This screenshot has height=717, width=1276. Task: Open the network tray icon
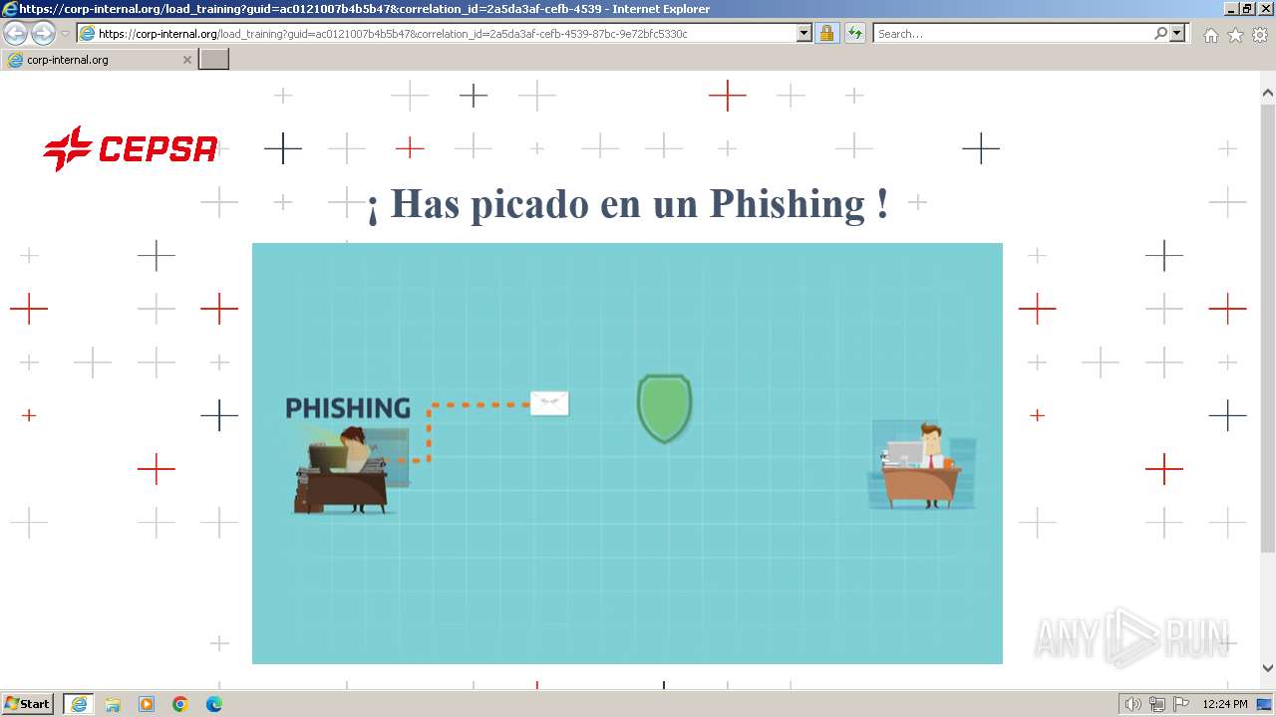pos(1157,704)
